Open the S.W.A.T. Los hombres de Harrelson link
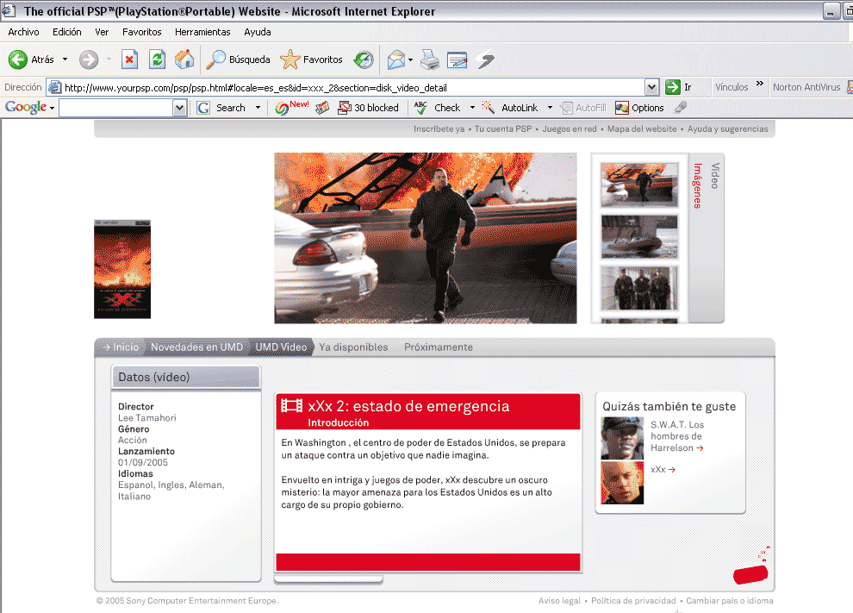Image resolution: width=853 pixels, height=613 pixels. click(x=677, y=436)
